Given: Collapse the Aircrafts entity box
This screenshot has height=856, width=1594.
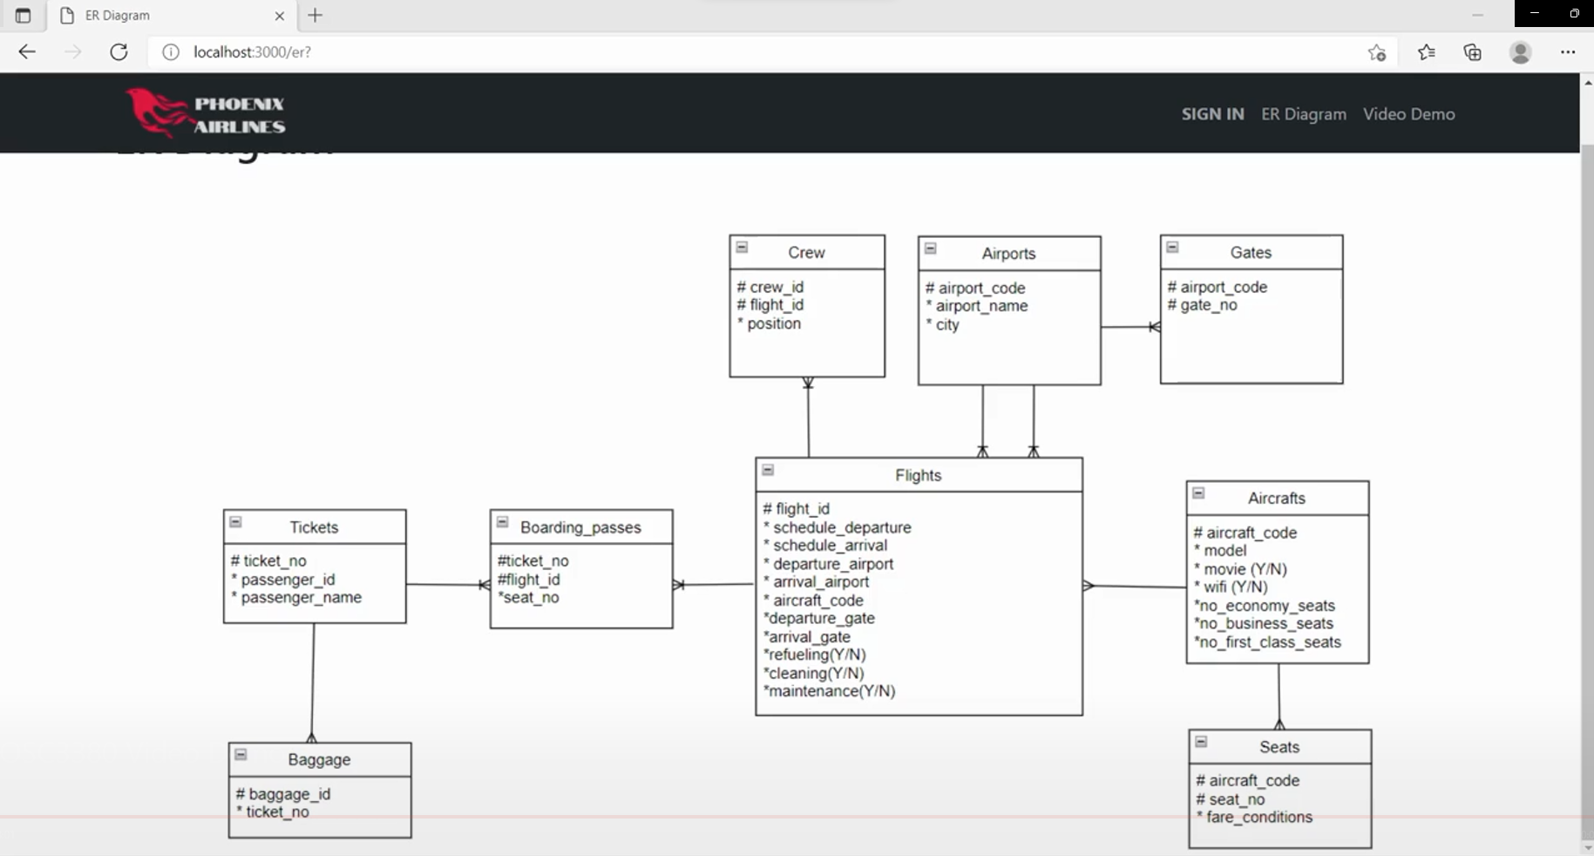Looking at the screenshot, I should coord(1198,493).
